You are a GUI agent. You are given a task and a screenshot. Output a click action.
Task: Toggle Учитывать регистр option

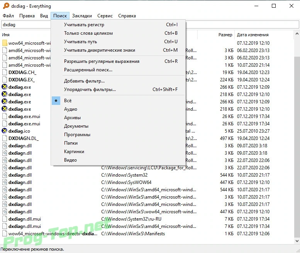pyautogui.click(x=118, y=25)
